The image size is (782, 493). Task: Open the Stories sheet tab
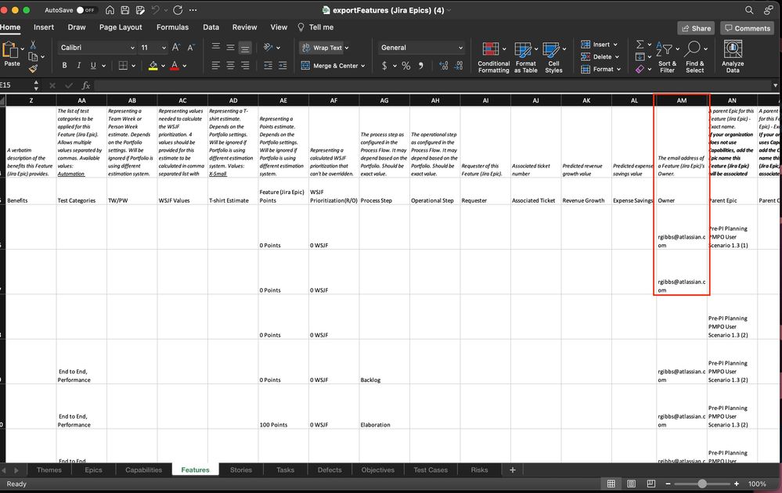(240, 470)
